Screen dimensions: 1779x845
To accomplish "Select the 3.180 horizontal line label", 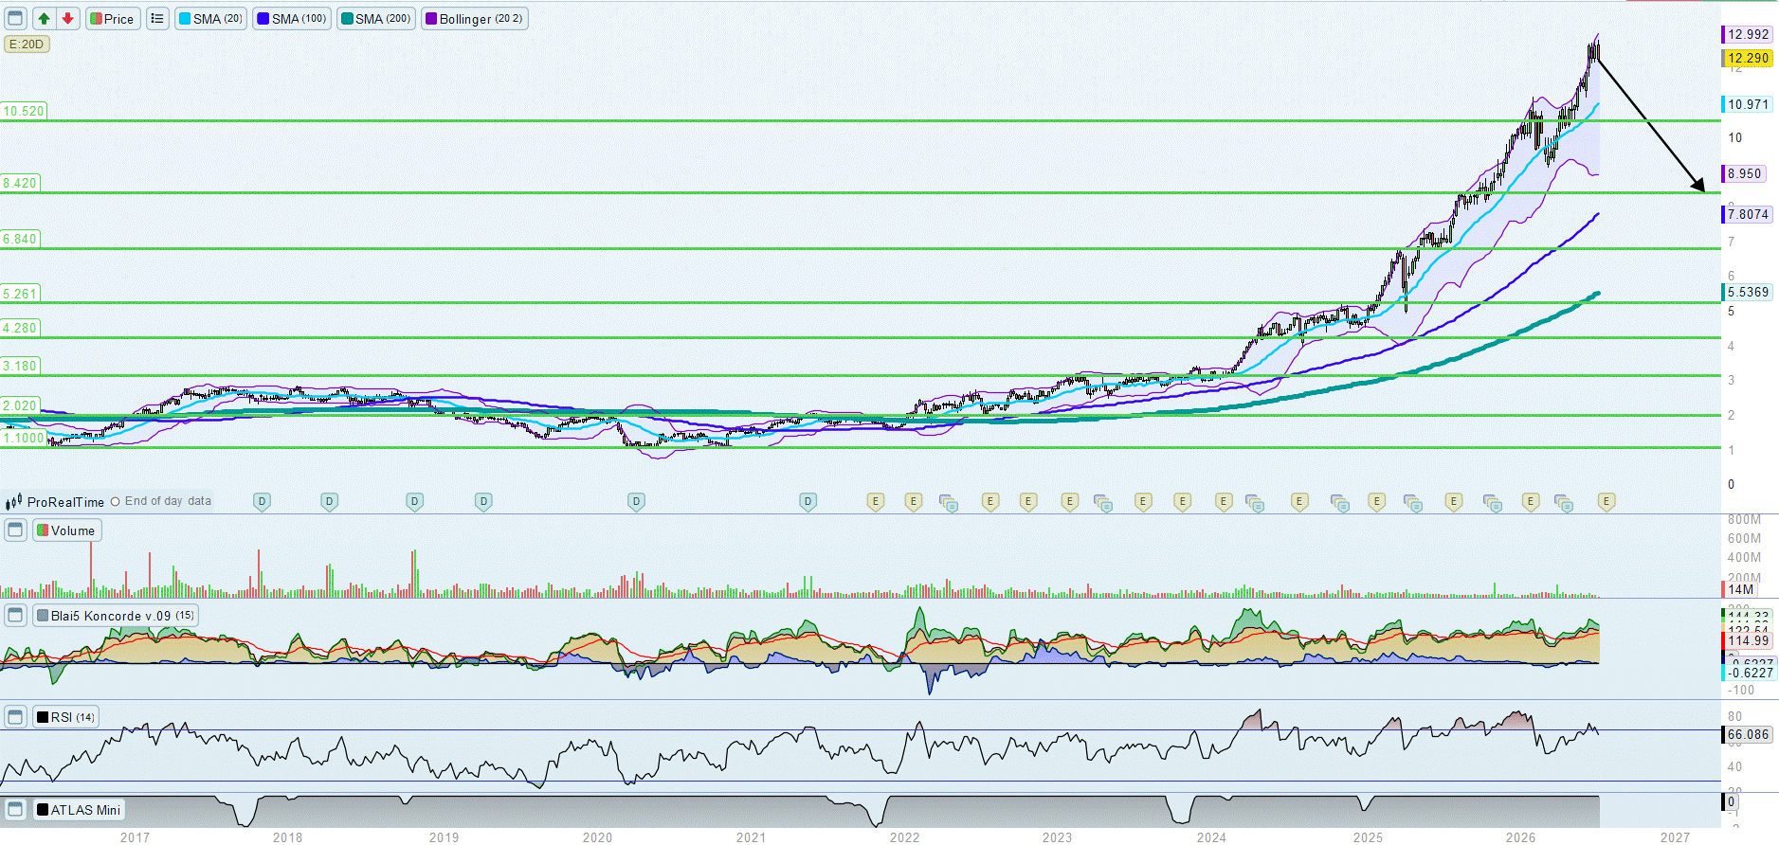I will tap(19, 366).
